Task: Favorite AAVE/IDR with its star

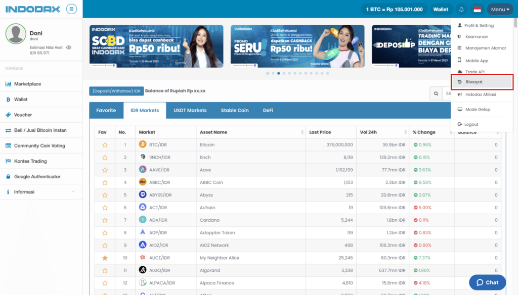Action: [x=105, y=170]
